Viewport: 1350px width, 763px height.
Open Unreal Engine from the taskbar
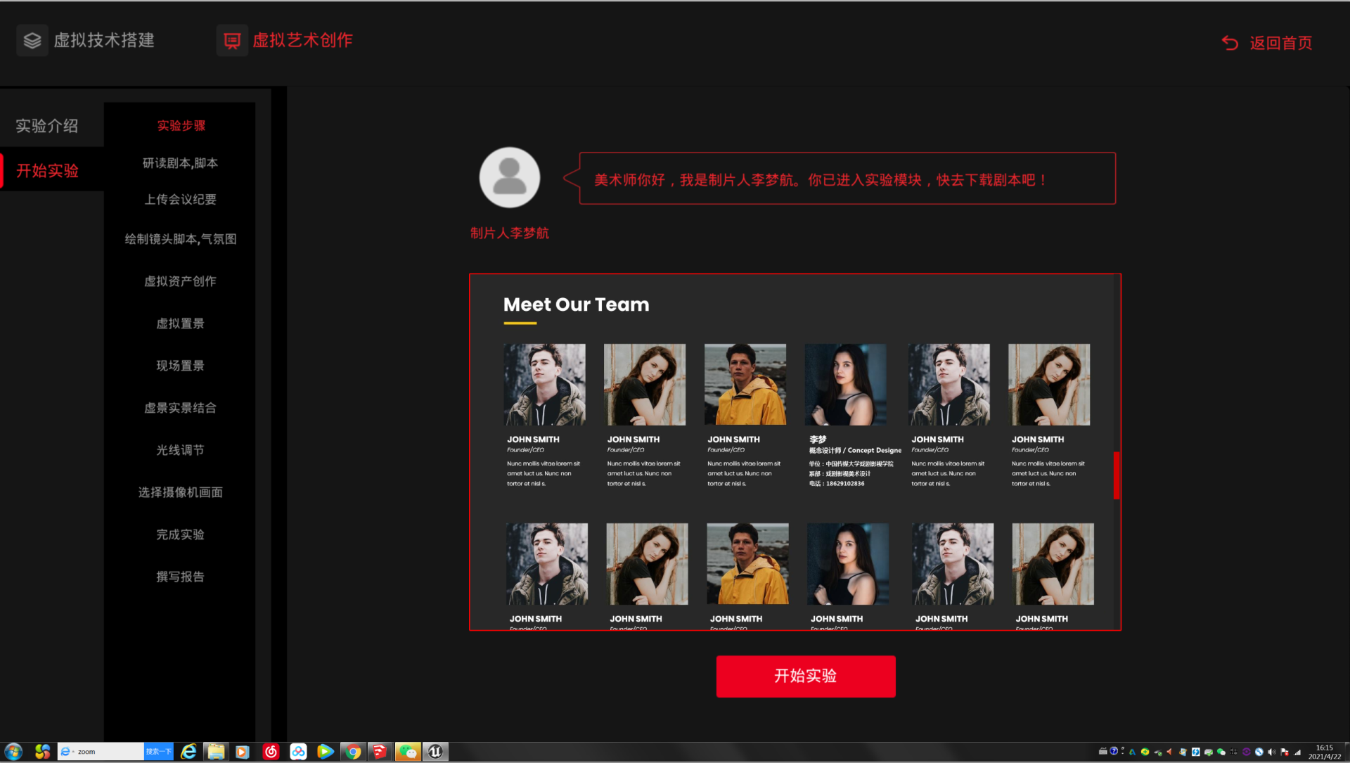(435, 752)
